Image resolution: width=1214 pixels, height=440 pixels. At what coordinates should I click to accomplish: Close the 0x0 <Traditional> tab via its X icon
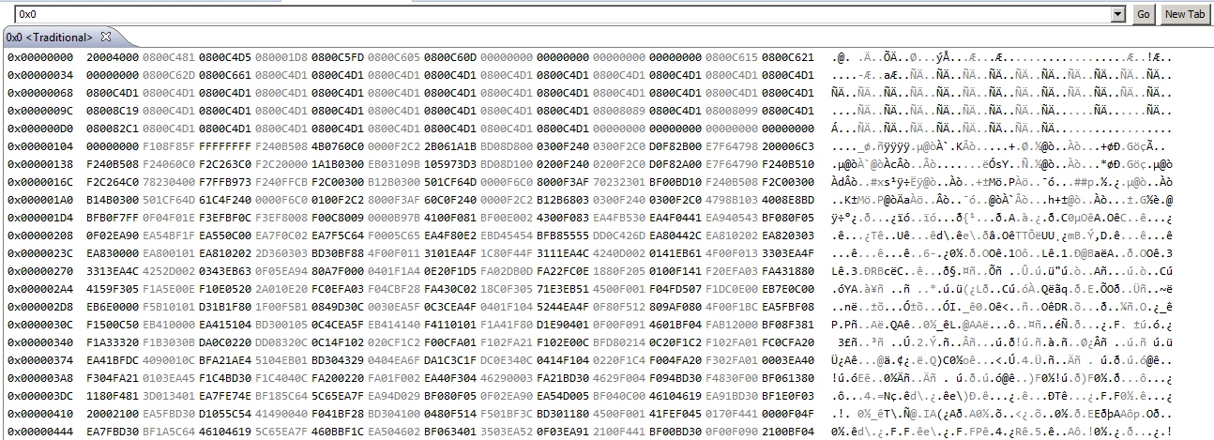(105, 37)
